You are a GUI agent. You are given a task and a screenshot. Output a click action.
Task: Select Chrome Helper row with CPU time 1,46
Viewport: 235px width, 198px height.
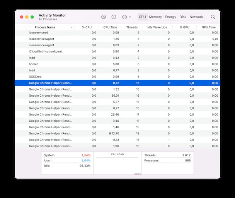click(x=117, y=127)
